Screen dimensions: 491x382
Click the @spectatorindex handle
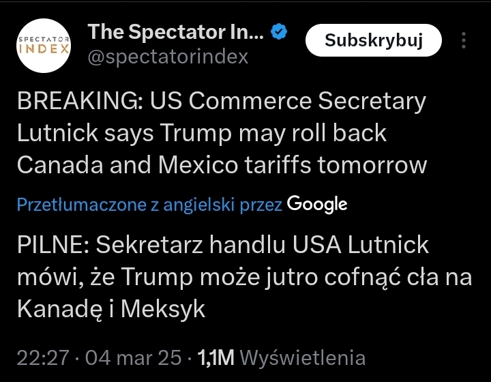point(168,57)
